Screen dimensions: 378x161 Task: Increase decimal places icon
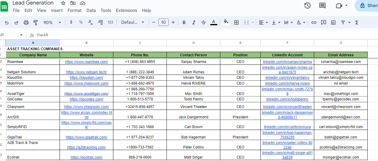click(100, 22)
